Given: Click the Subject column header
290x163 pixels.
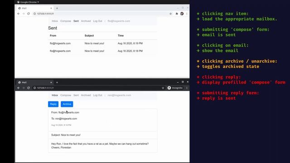Looking at the screenshot, I should pyautogui.click(x=89, y=35).
